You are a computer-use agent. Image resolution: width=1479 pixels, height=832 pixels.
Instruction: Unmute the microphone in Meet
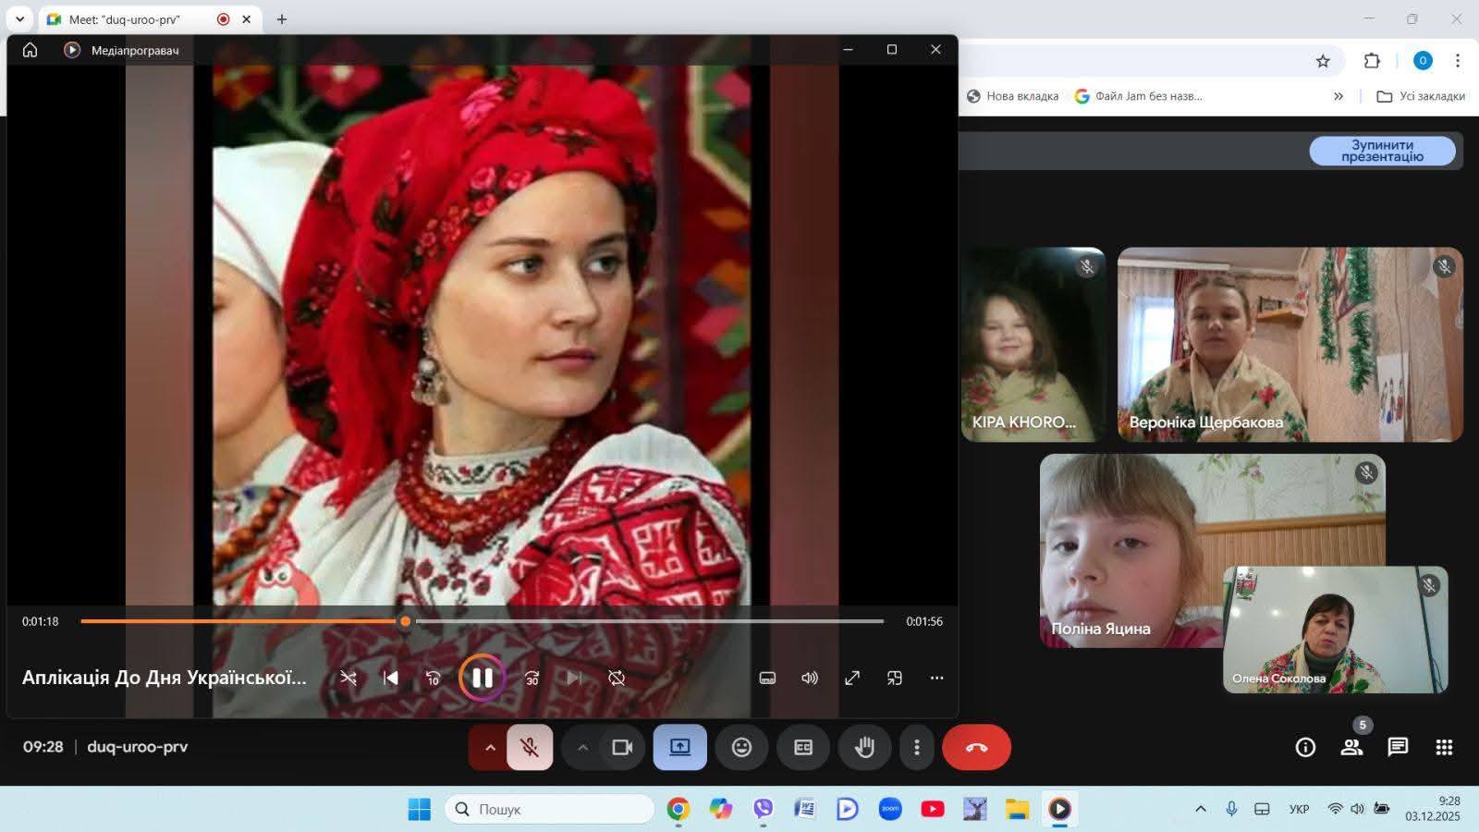530,747
